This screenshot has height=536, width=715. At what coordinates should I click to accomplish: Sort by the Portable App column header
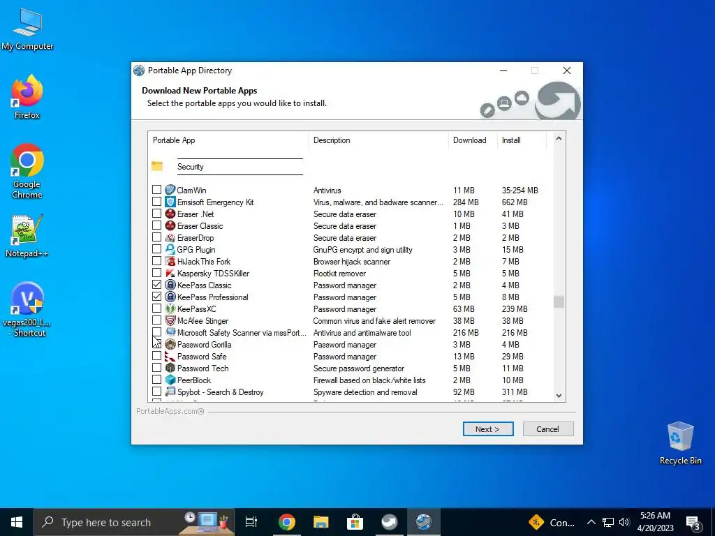tap(228, 140)
